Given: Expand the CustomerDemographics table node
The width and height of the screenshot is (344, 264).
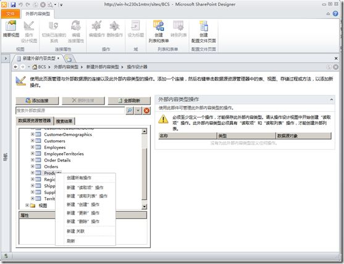Looking at the screenshot, I should tap(32, 134).
